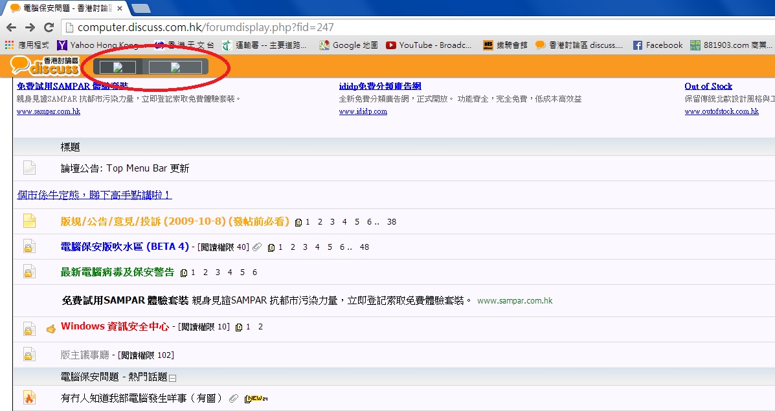Screen dimensions: 775x411
Task: Click thumbs-up icon beside Windows 資訊安全中心
Action: 51,329
